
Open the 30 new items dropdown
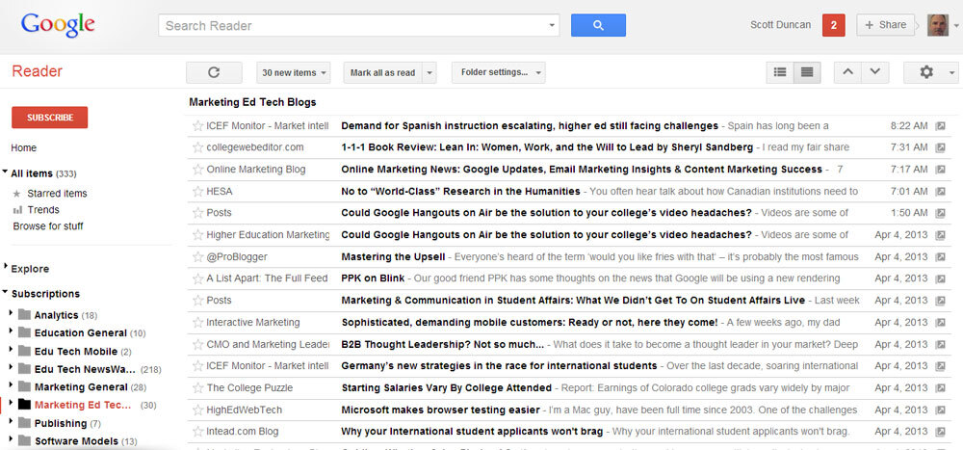[x=294, y=72]
